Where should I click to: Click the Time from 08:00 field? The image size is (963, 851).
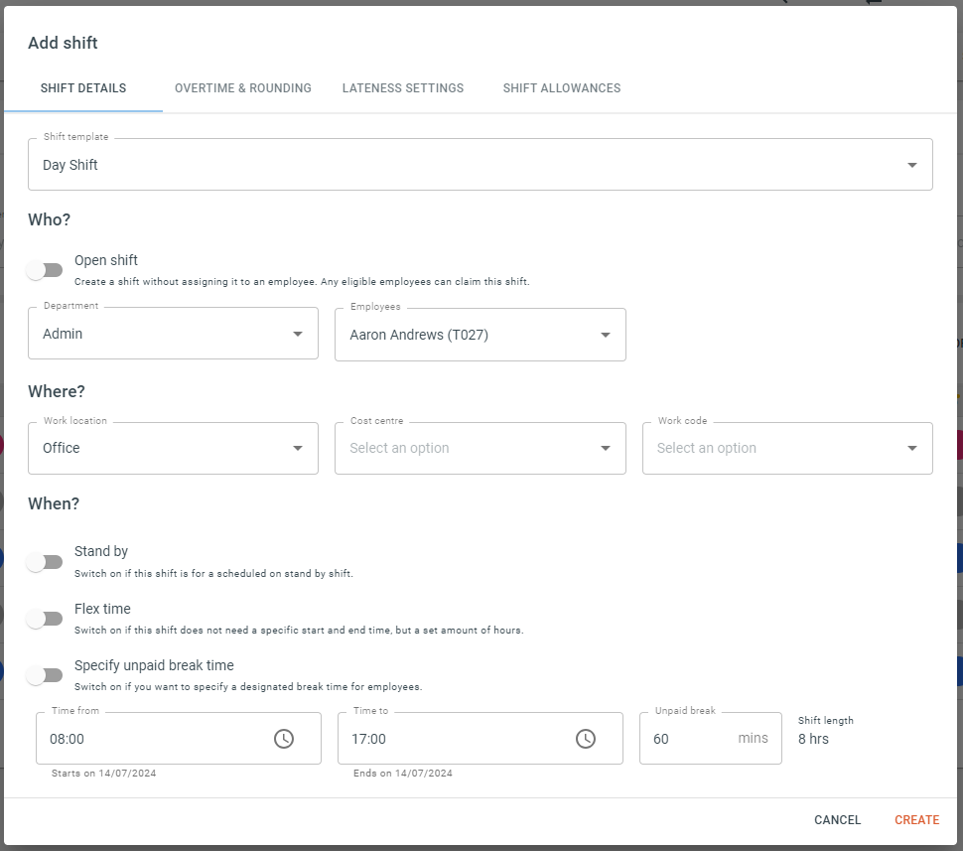coord(179,739)
